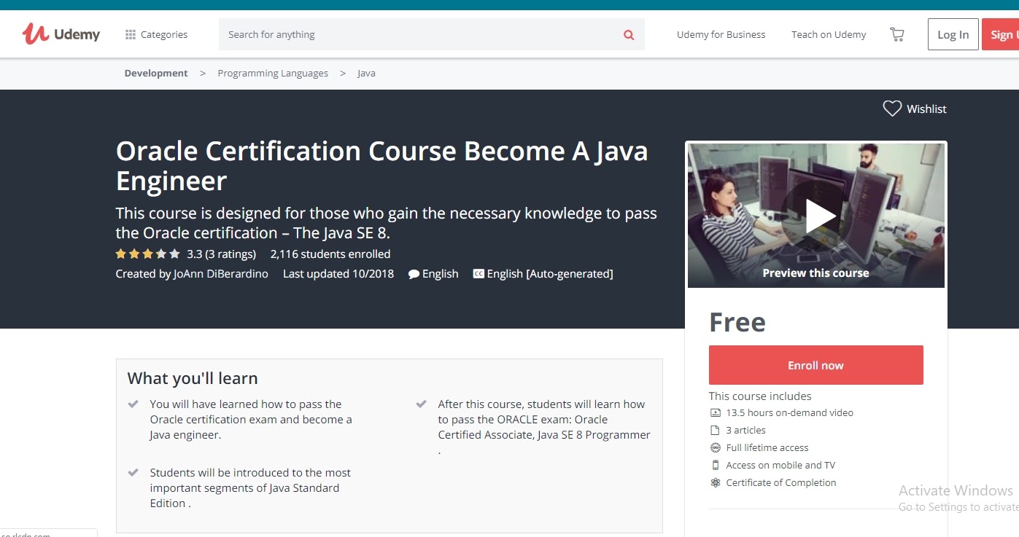Click What you'll learn heading
The image size is (1019, 537).
pos(193,378)
